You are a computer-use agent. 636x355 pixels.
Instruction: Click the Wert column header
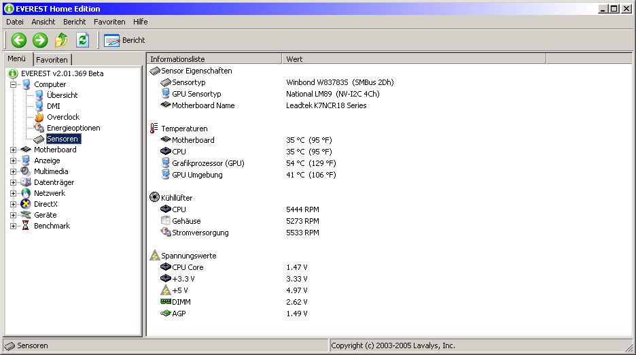(414, 59)
